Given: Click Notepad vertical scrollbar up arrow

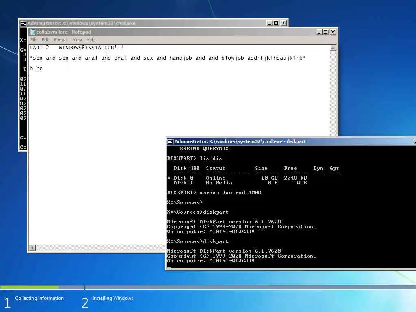Looking at the screenshot, I should pos(333,48).
